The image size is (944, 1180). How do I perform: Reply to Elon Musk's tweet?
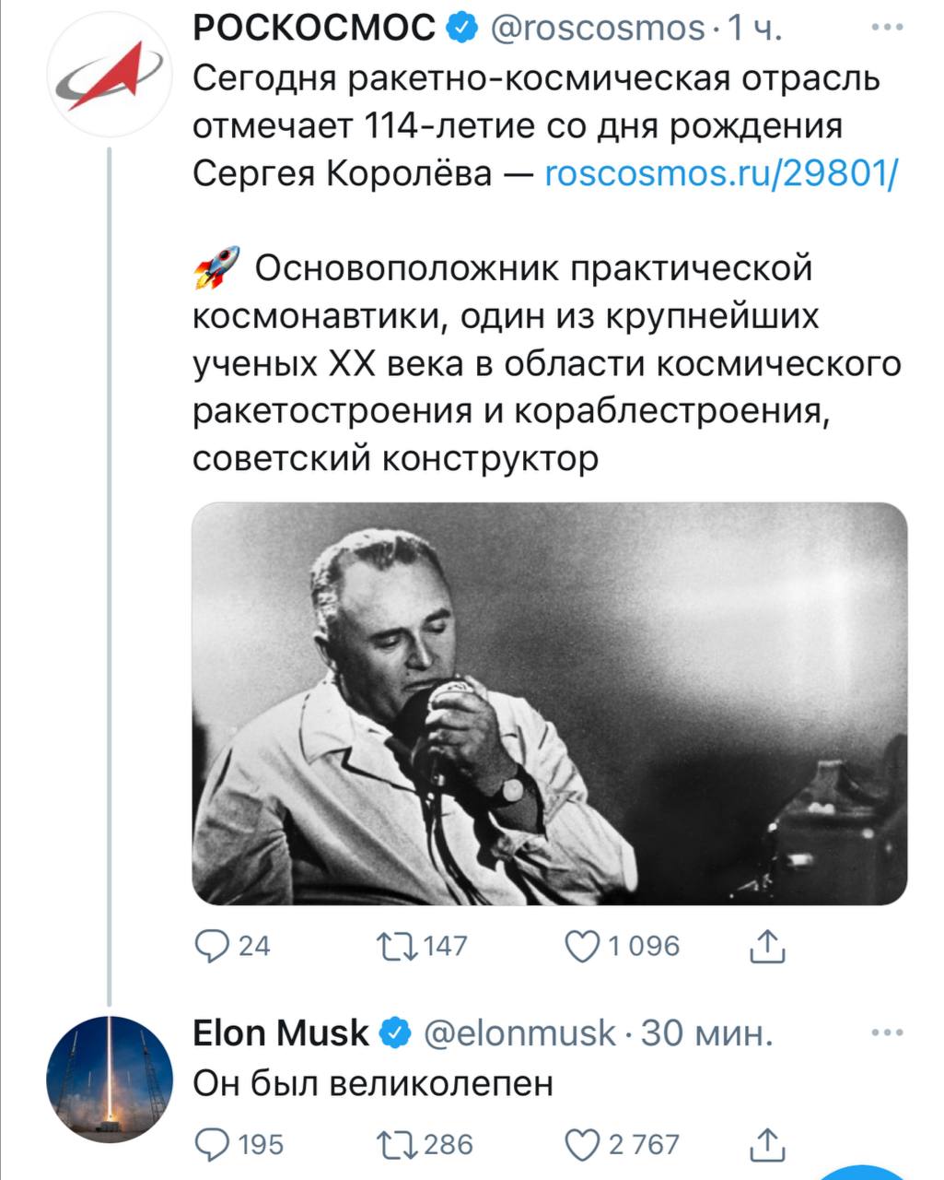point(214,1144)
